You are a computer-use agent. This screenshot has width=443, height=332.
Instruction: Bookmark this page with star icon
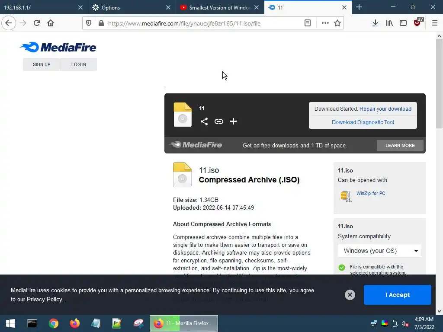pyautogui.click(x=337, y=23)
